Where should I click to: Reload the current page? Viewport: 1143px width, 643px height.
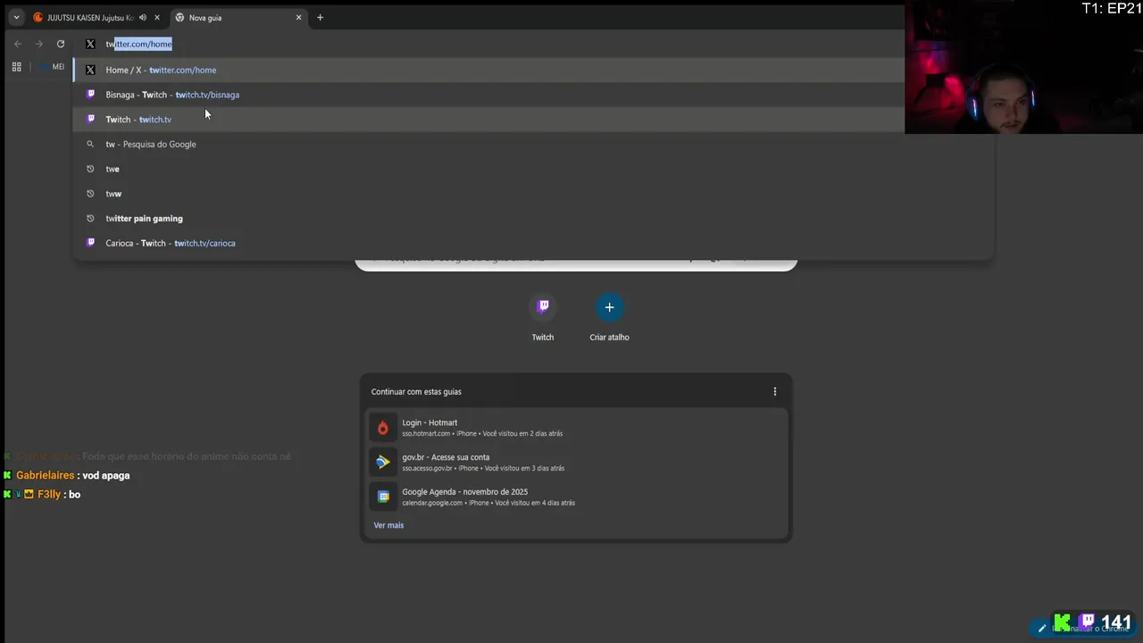click(61, 44)
